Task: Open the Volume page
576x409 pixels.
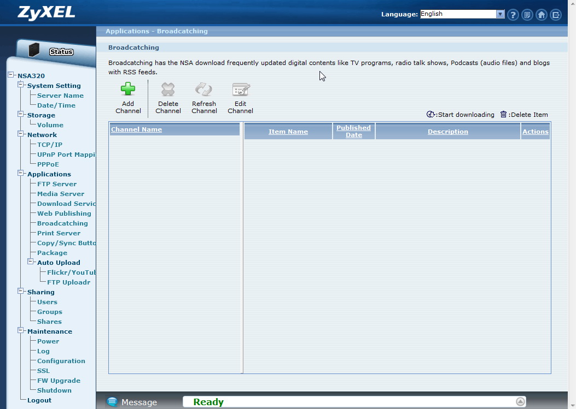Action: click(50, 125)
